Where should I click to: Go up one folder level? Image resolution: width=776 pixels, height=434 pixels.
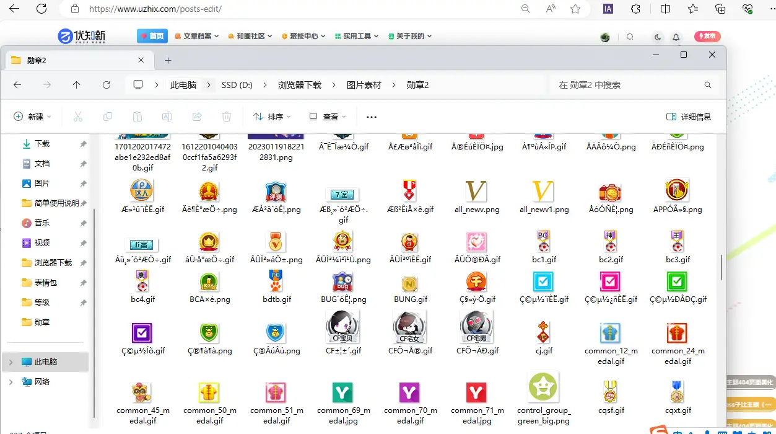(76, 84)
